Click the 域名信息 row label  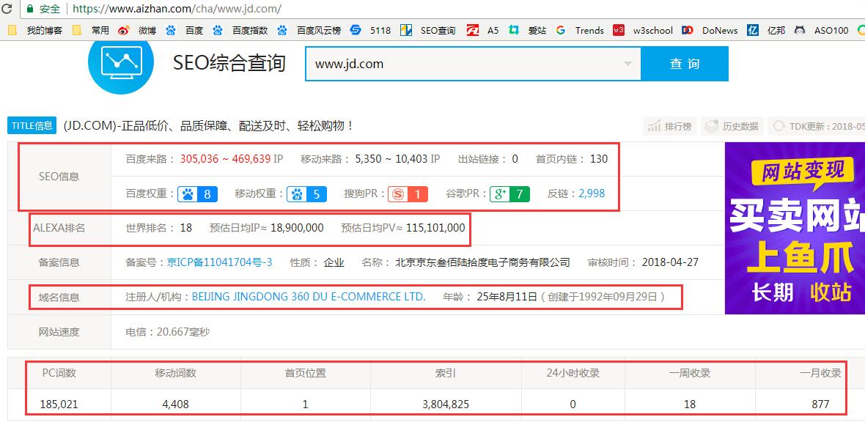click(59, 297)
